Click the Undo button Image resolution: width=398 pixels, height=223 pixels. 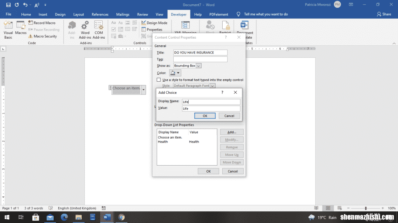tap(25, 5)
